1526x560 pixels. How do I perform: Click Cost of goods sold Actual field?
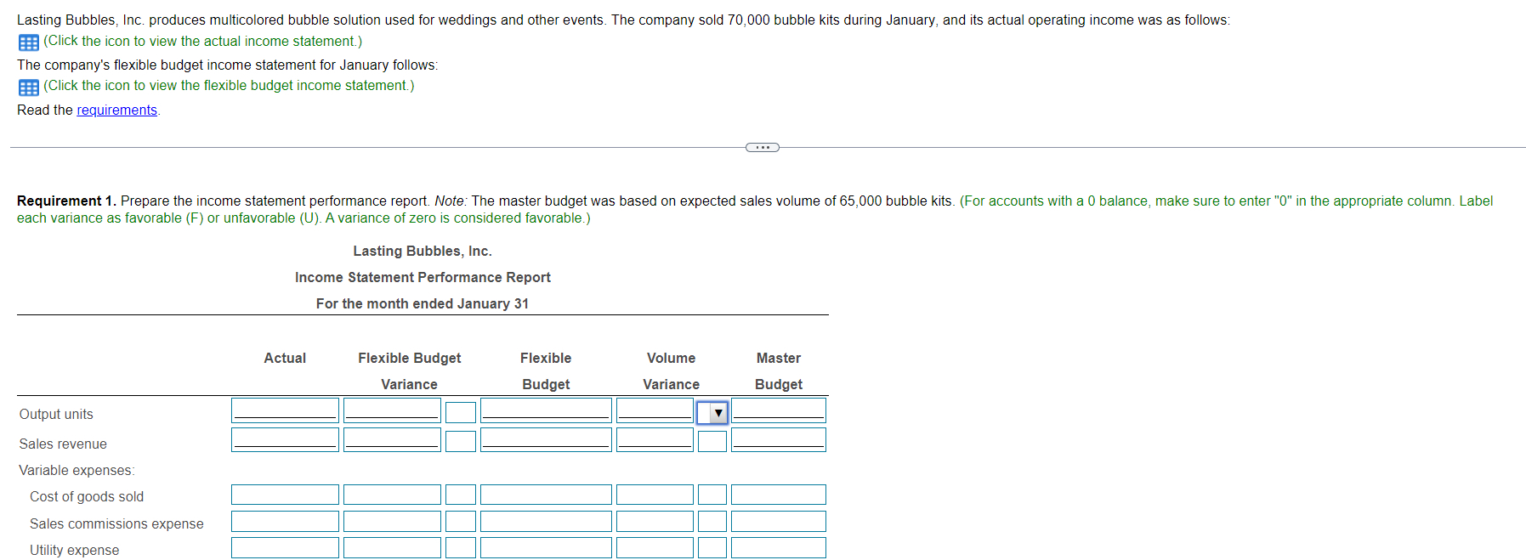click(x=285, y=495)
